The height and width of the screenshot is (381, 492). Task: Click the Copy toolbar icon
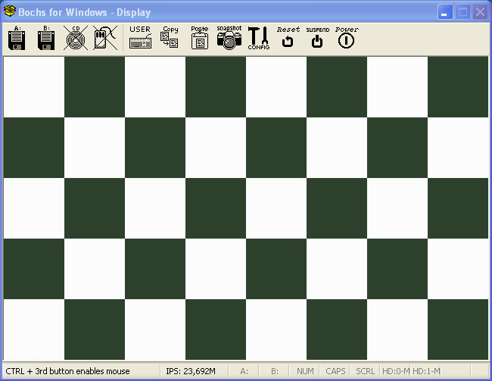[170, 38]
